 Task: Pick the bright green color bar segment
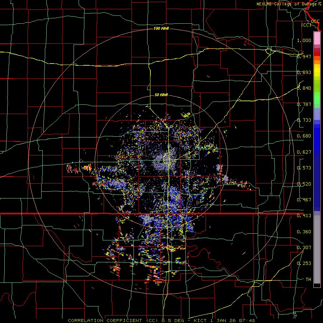[x=317, y=98]
